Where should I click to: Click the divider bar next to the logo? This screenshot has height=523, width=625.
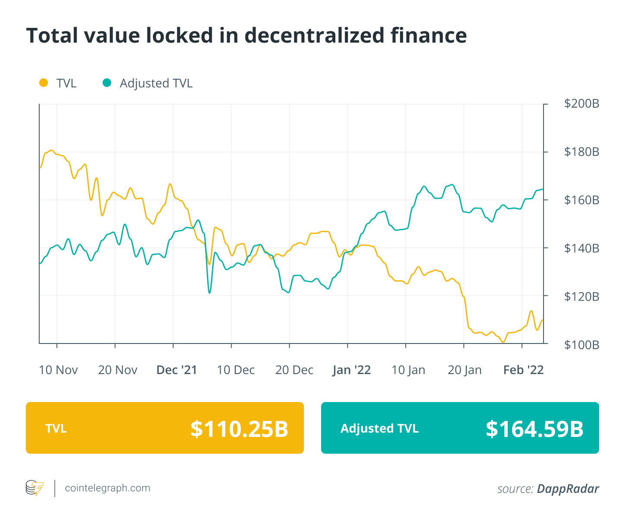[54, 488]
